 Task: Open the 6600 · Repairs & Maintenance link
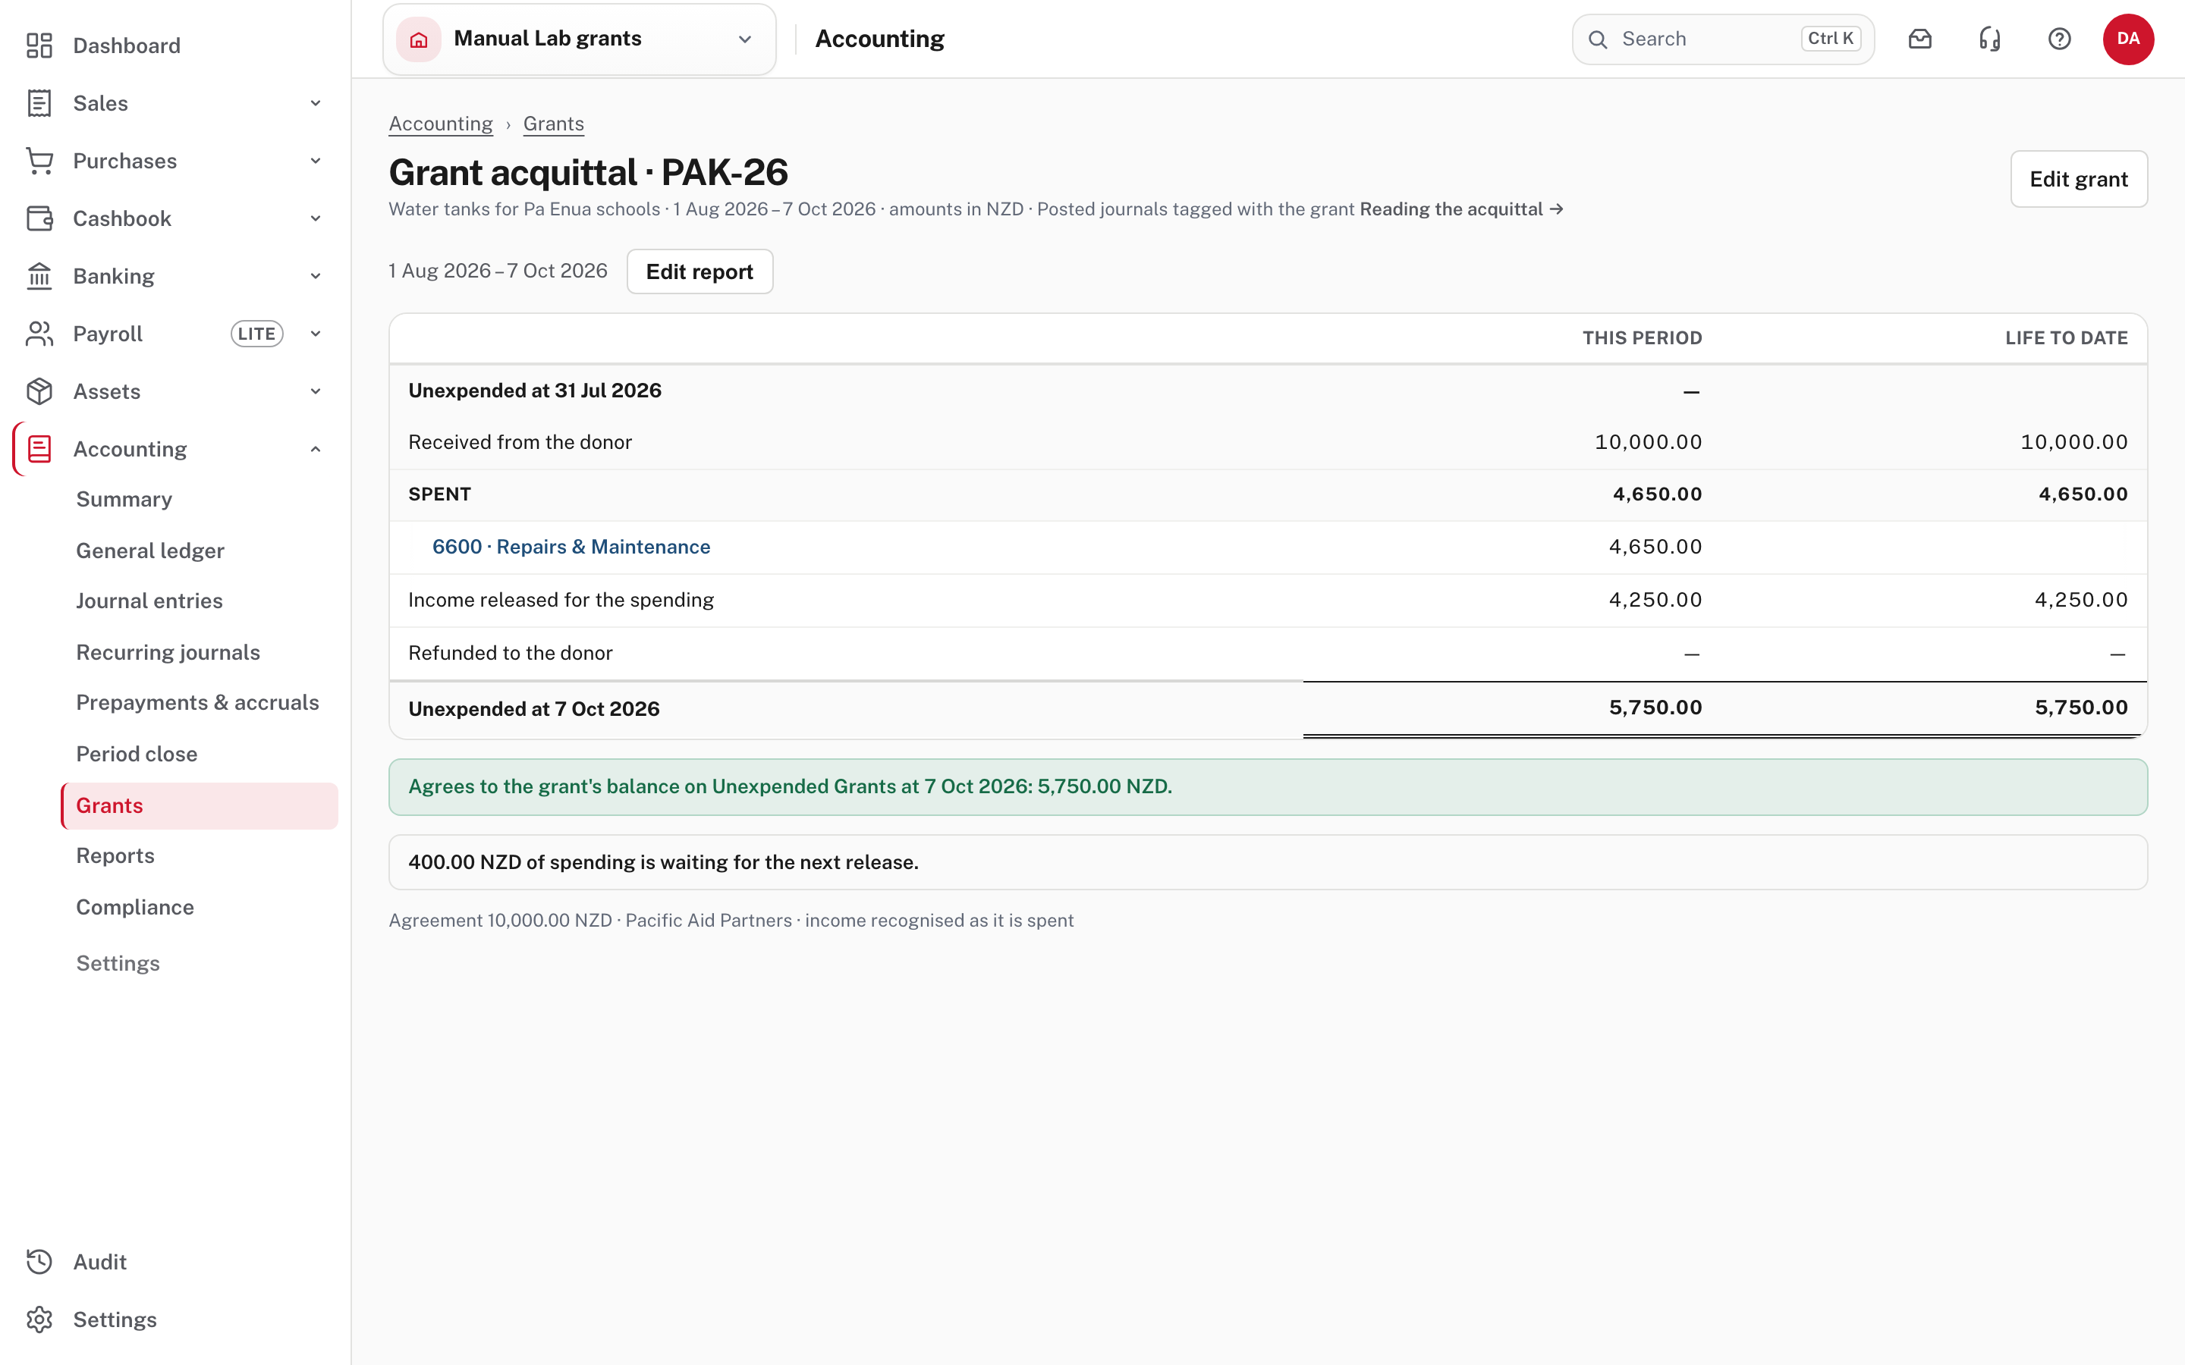click(x=571, y=547)
